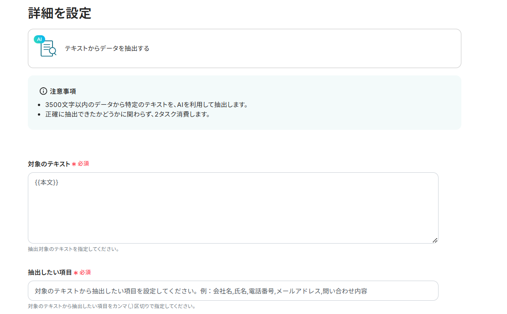This screenshot has width=507, height=314.
Task: Click the 対象のテキスト textarea containing {{本文}}
Action: (x=233, y=208)
